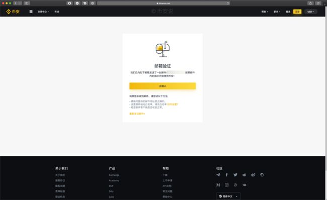Click the Safari share button
This screenshot has height=200, width=327.
click(x=310, y=3)
